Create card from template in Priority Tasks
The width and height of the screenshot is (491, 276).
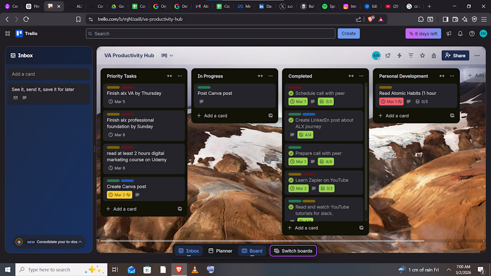tap(180, 209)
